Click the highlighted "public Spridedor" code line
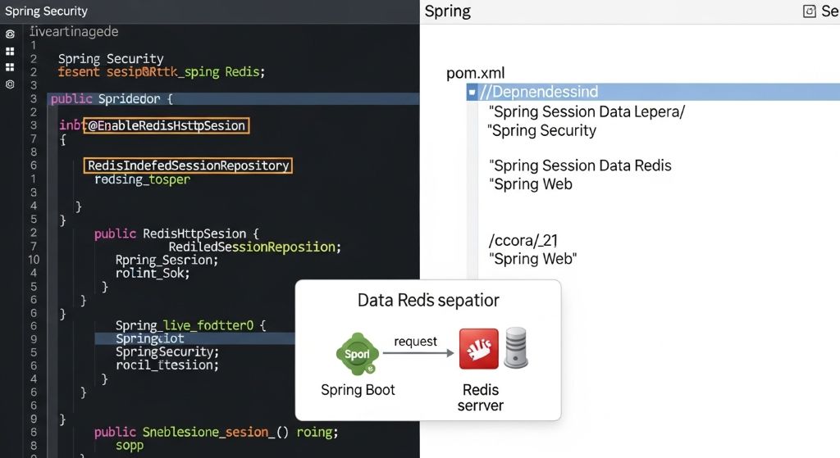Image resolution: width=840 pixels, height=458 pixels. 112,99
